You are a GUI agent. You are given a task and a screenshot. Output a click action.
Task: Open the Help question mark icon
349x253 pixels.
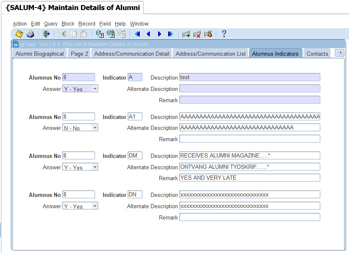click(224, 34)
